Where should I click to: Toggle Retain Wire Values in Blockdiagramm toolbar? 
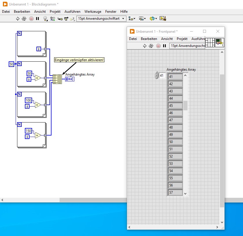[x=53, y=19]
